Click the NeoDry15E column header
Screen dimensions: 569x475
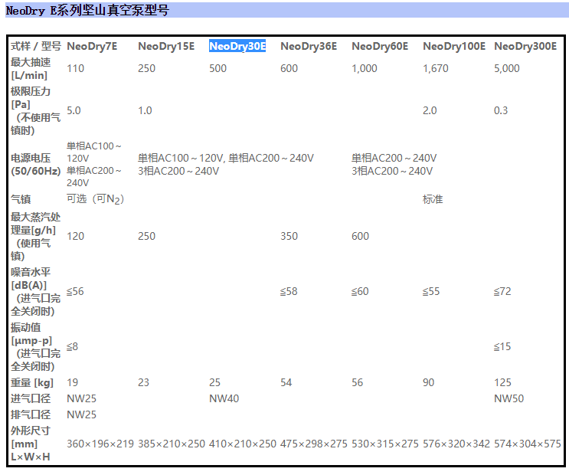166,46
